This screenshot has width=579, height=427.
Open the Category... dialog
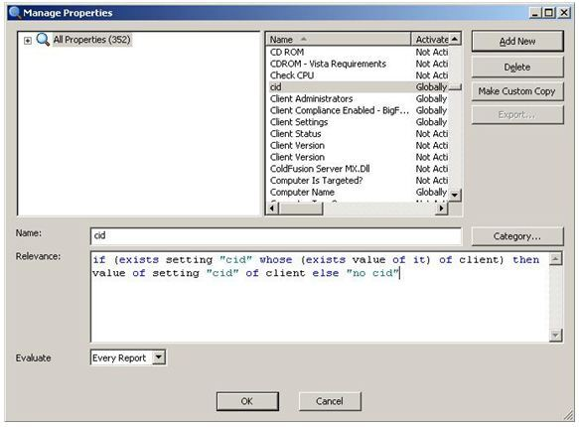517,236
